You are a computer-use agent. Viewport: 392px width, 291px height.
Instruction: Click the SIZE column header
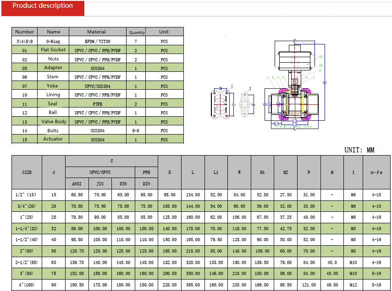point(26,172)
